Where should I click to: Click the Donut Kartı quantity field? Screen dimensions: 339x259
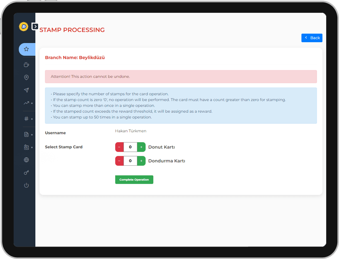[130, 147]
